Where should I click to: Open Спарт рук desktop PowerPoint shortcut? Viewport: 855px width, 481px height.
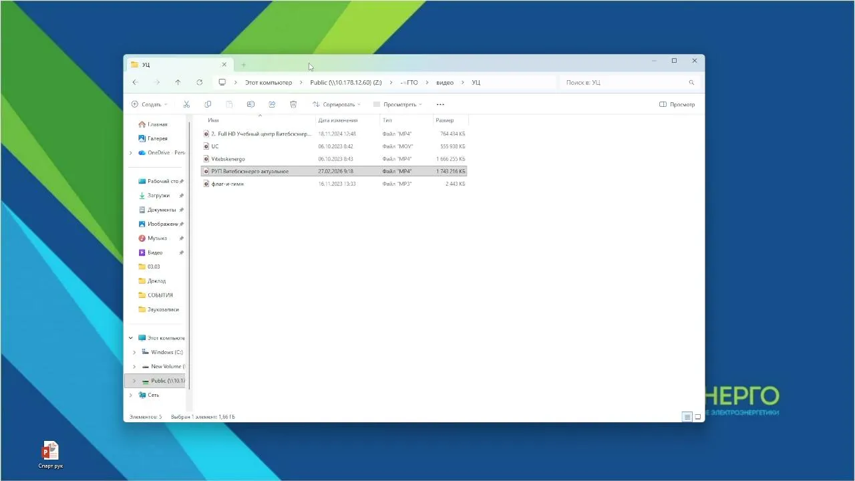pyautogui.click(x=51, y=454)
